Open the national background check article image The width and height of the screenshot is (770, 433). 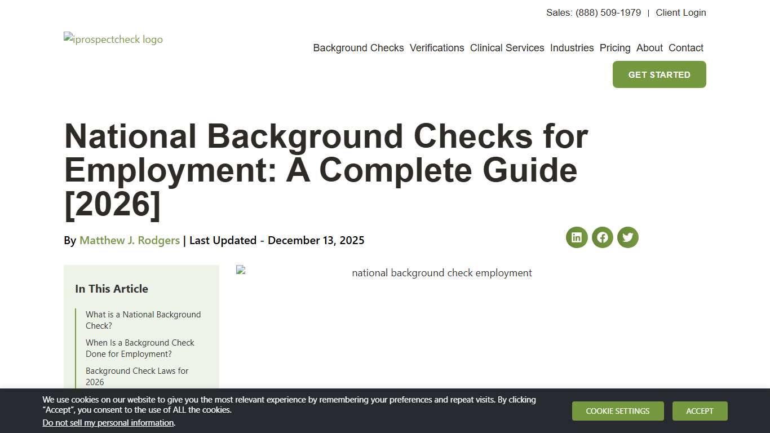pyautogui.click(x=441, y=273)
